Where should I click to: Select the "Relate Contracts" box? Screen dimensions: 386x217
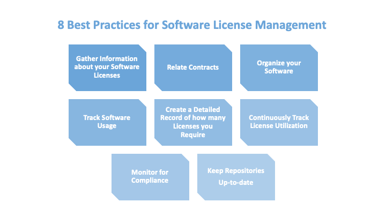[193, 67]
